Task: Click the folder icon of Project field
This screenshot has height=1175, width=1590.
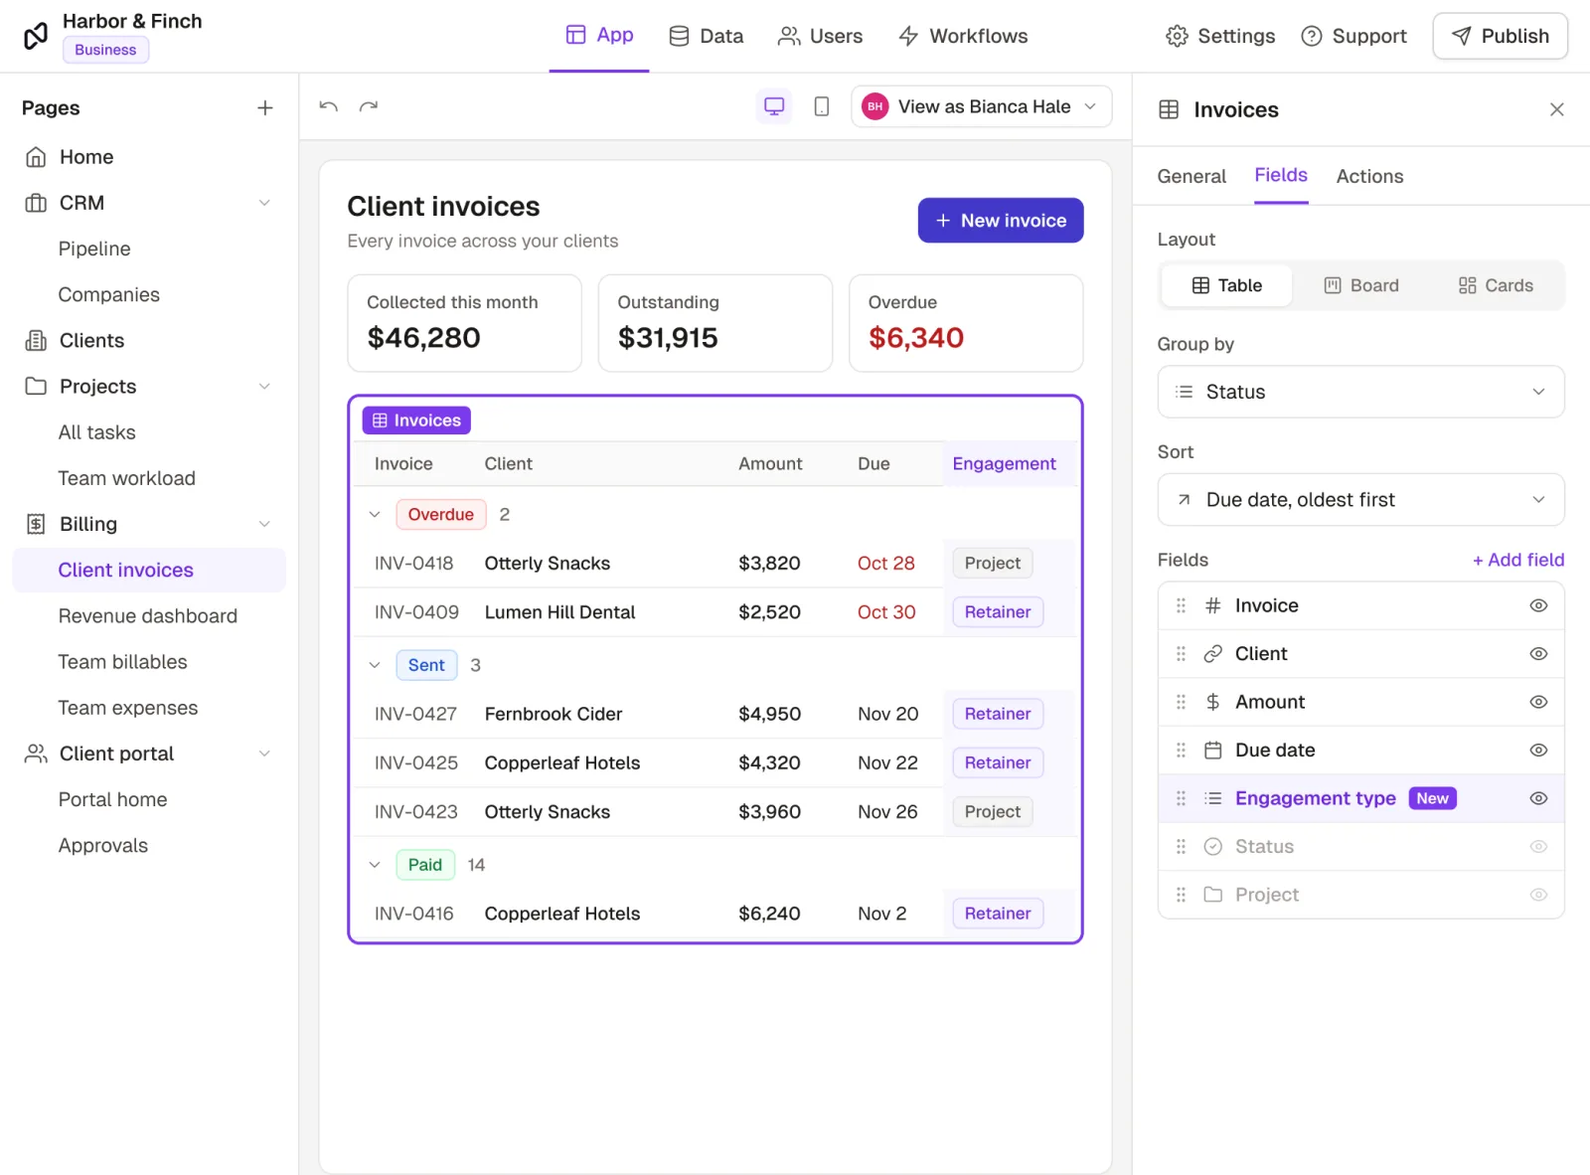Action: (1213, 895)
